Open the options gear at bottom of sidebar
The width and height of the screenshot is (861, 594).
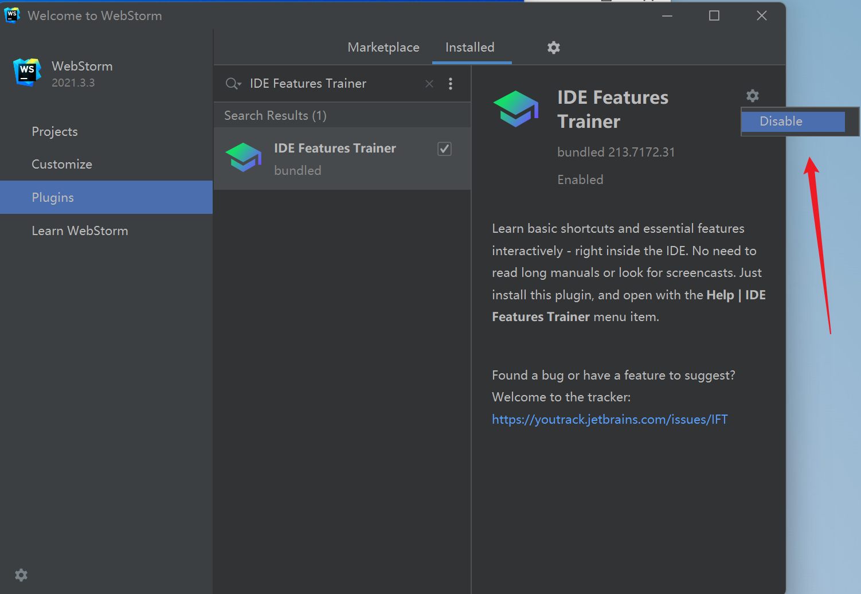point(21,575)
